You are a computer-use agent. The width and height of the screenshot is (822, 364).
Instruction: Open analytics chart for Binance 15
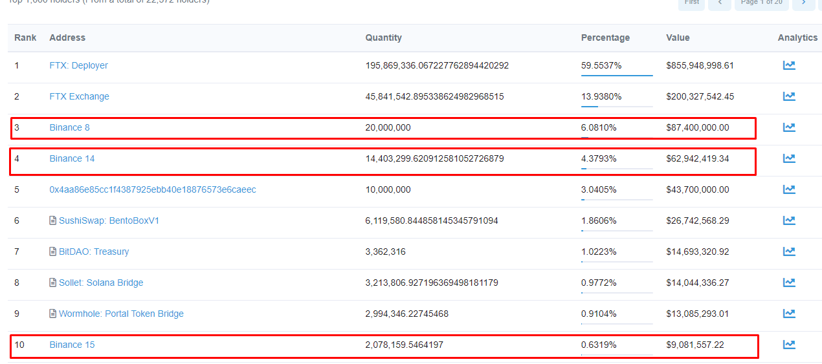(789, 345)
